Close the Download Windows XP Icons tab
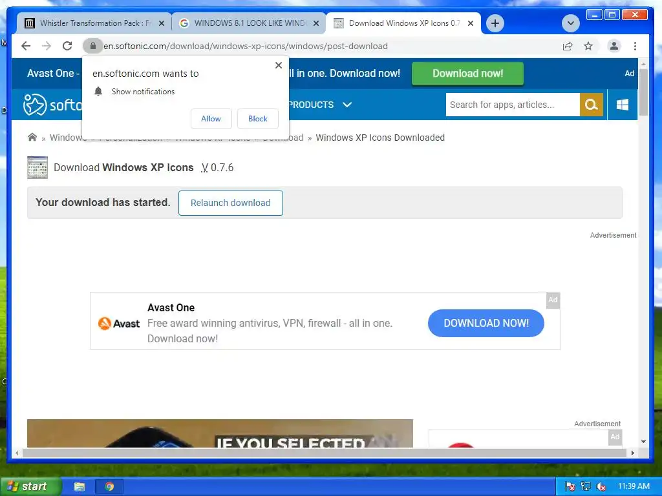The height and width of the screenshot is (496, 662). (471, 23)
